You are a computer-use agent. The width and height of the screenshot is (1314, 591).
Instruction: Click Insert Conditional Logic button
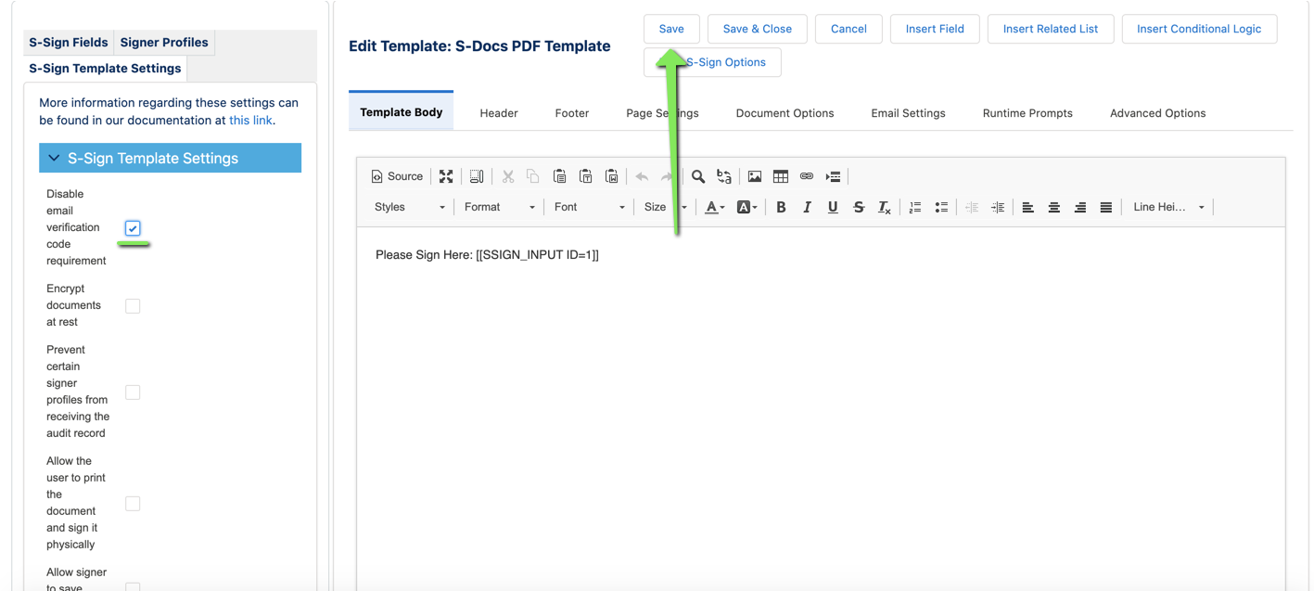[1199, 29]
